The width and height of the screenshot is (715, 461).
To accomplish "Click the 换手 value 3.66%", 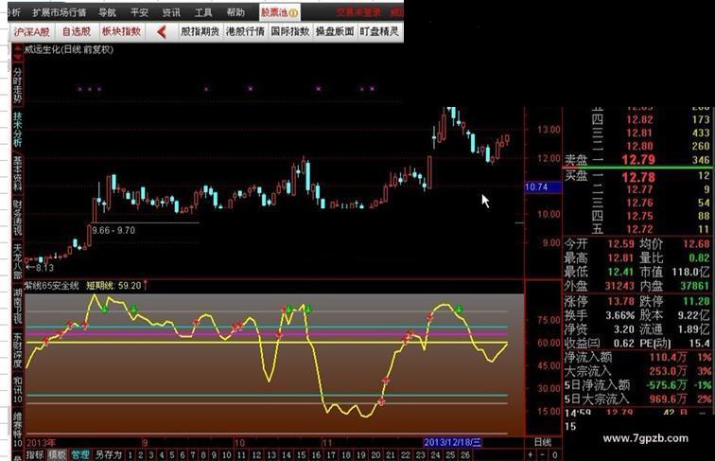I will (619, 315).
